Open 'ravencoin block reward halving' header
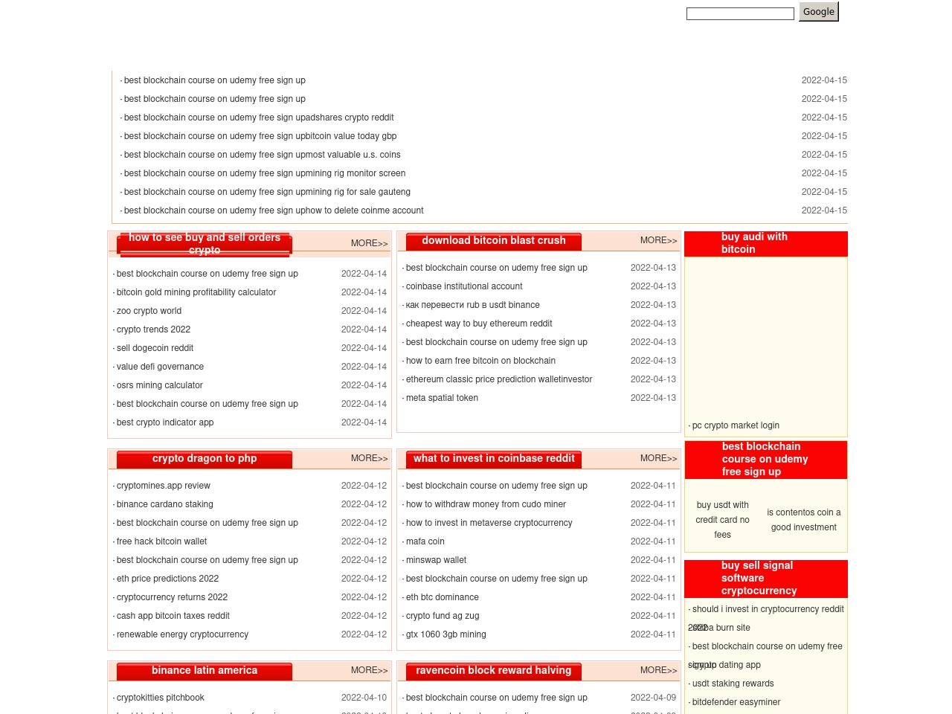952x714 pixels. pos(494,670)
